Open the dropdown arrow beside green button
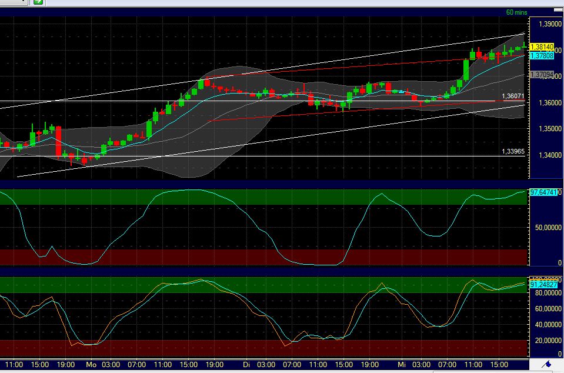The height and width of the screenshot is (373, 564). (x=24, y=2)
